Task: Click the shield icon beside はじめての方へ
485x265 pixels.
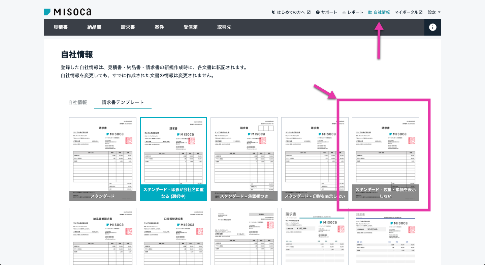Action: tap(274, 12)
